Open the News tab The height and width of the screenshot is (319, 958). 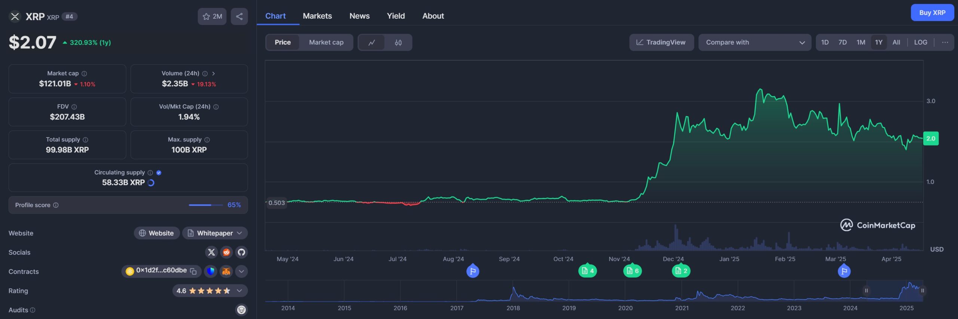coord(360,16)
